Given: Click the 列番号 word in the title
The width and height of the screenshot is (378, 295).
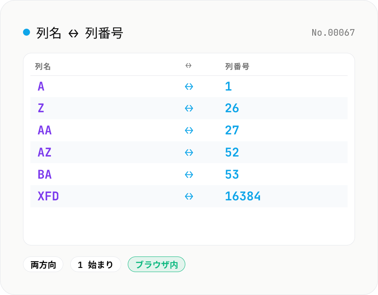Looking at the screenshot, I should coord(104,33).
